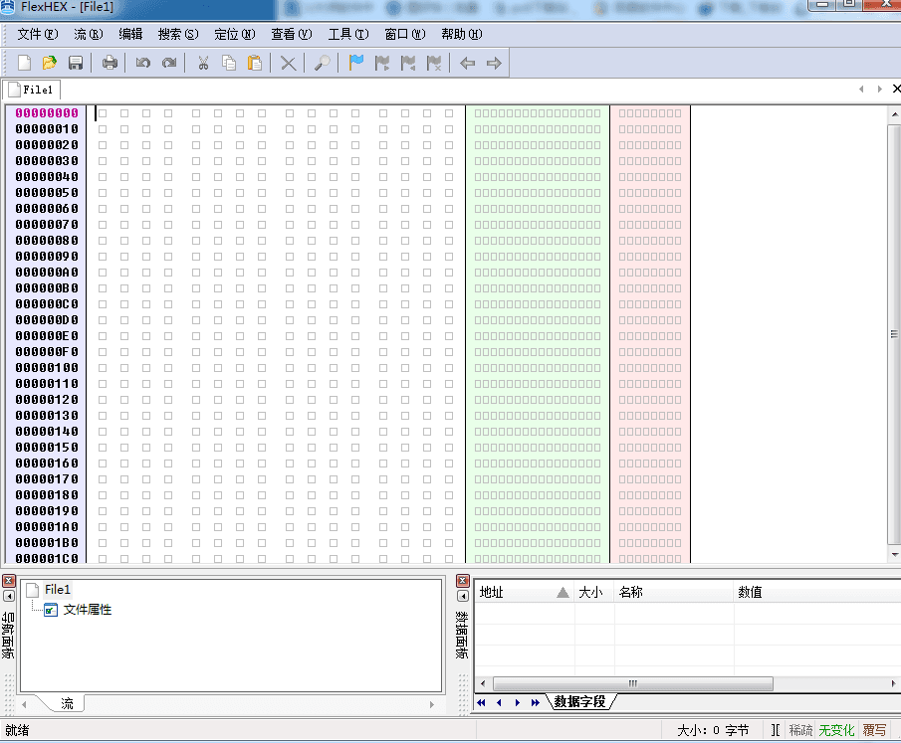Select the 数据字段 tab
The height and width of the screenshot is (743, 901).
[x=579, y=701]
